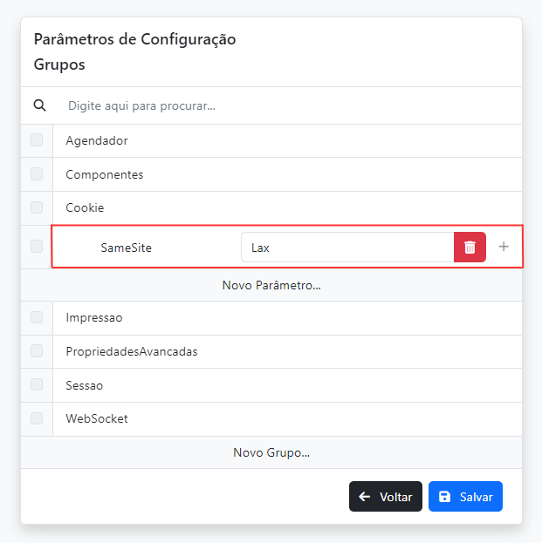The width and height of the screenshot is (542, 543).
Task: Open the WebSocket group row
Action: [x=97, y=418]
